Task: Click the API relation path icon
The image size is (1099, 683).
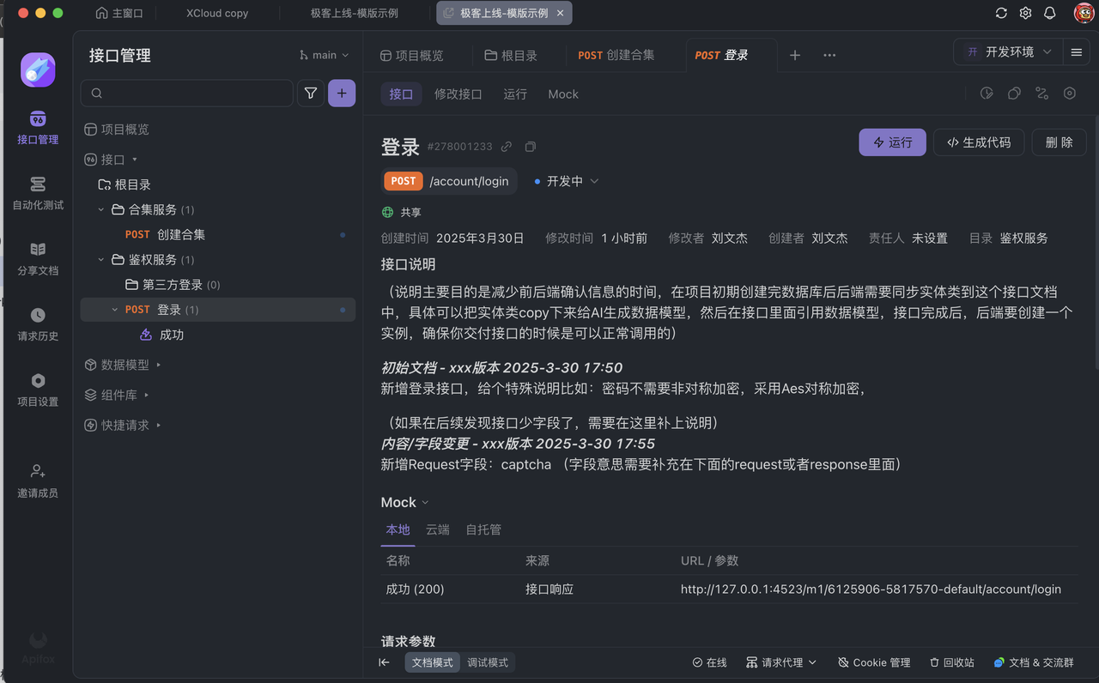Action: coord(1041,92)
